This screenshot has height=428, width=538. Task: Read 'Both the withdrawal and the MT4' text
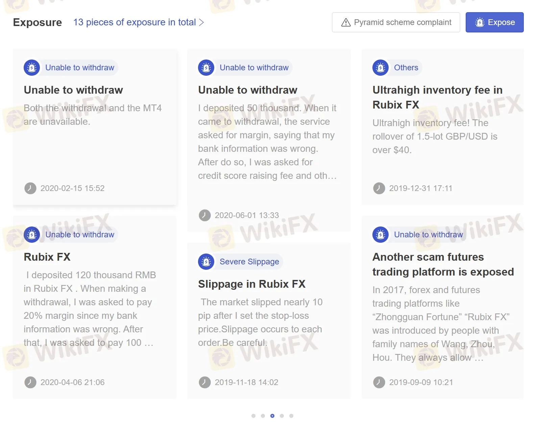(93, 115)
